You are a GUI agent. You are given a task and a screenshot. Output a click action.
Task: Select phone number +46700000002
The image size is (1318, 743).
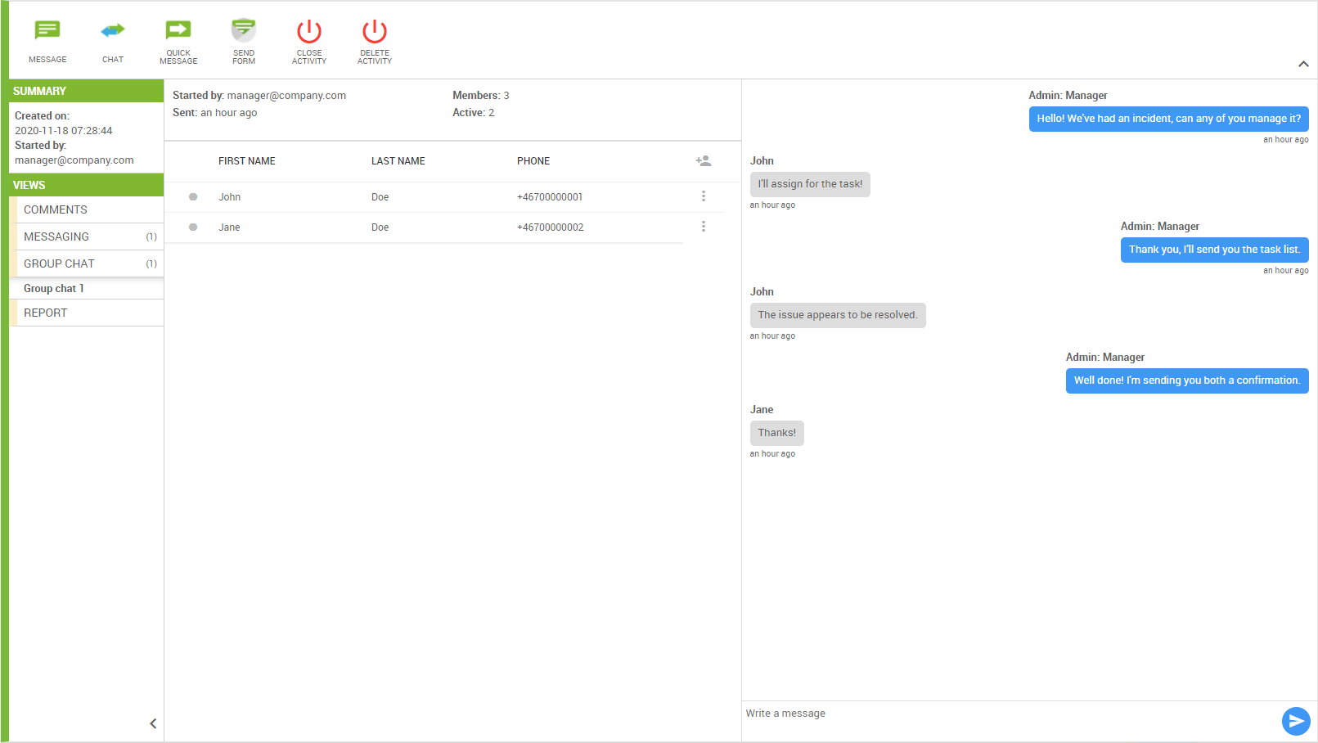pyautogui.click(x=551, y=227)
